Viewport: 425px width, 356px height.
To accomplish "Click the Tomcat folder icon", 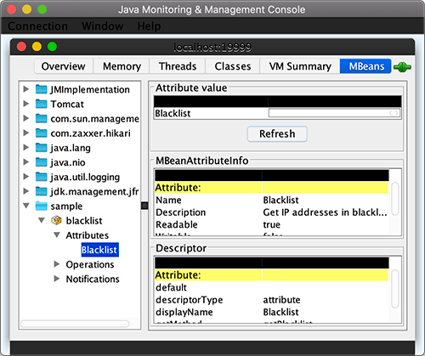I will [42, 104].
